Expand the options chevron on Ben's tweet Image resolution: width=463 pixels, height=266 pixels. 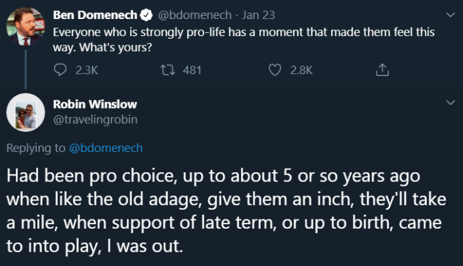click(x=450, y=14)
